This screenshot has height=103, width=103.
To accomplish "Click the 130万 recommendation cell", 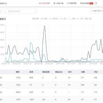I will tap(18, 78).
